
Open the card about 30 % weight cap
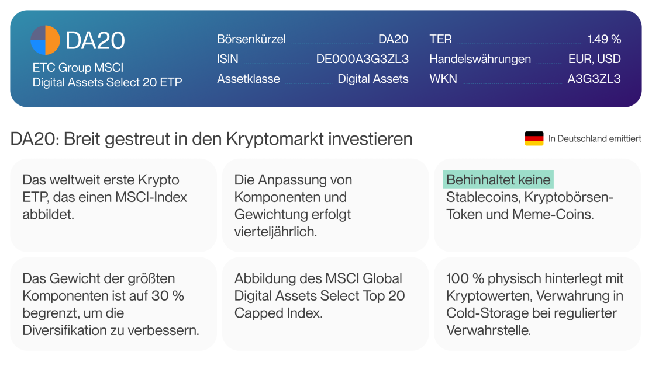pyautogui.click(x=113, y=304)
